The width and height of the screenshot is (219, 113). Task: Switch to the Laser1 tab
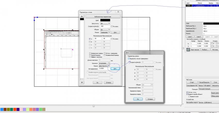tap(190, 37)
